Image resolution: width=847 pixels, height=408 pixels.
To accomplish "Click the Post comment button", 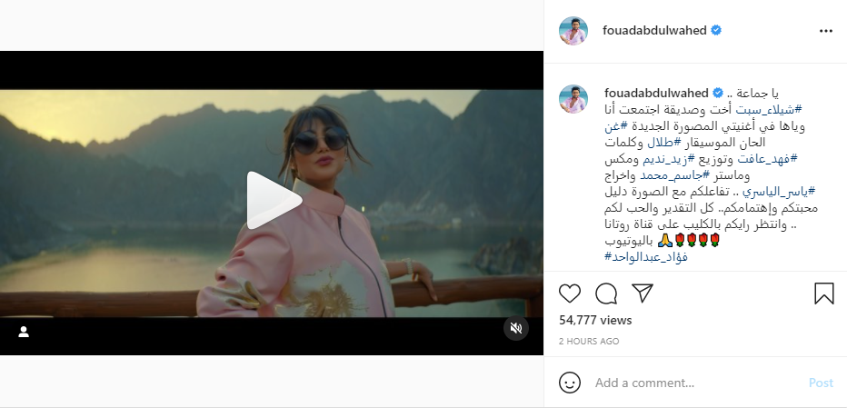I will (x=821, y=383).
